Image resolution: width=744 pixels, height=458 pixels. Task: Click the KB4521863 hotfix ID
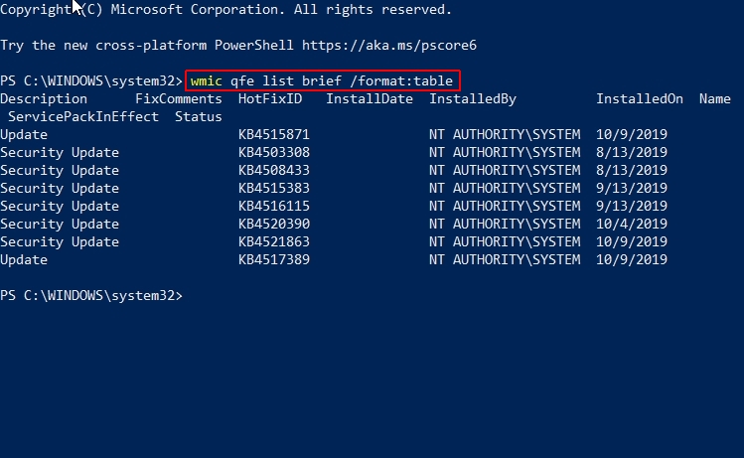[x=274, y=242]
